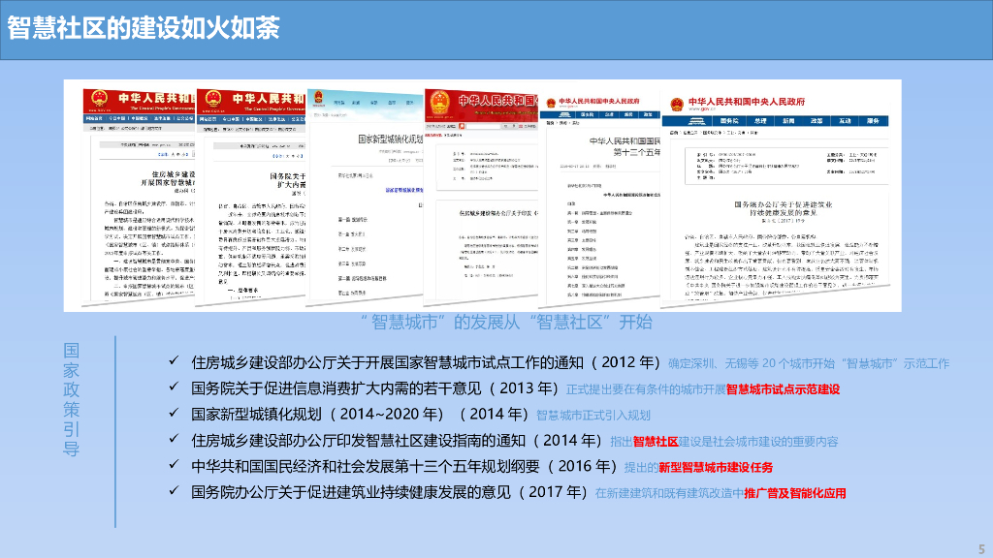Click the checkmark beside 第十三个五年规划纲要 line
The image size is (993, 558).
click(x=174, y=464)
